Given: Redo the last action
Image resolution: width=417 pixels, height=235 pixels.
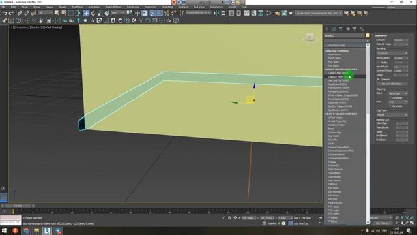Looking at the screenshot, I should tap(11, 13).
